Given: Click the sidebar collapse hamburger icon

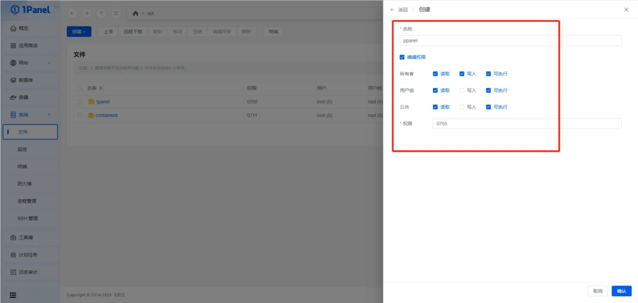Looking at the screenshot, I should tap(12, 294).
